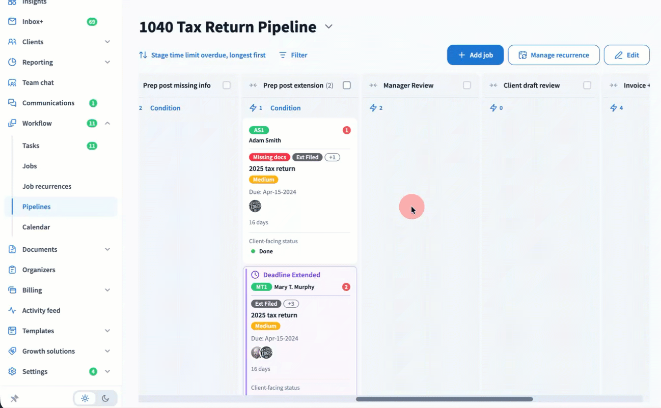Open the pipeline title dropdown chevron

[x=329, y=26]
